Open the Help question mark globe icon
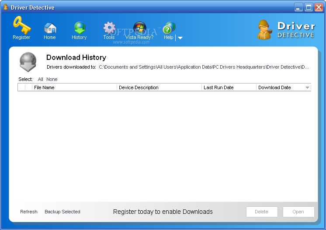Screen dimensions: 326x230 (169, 28)
